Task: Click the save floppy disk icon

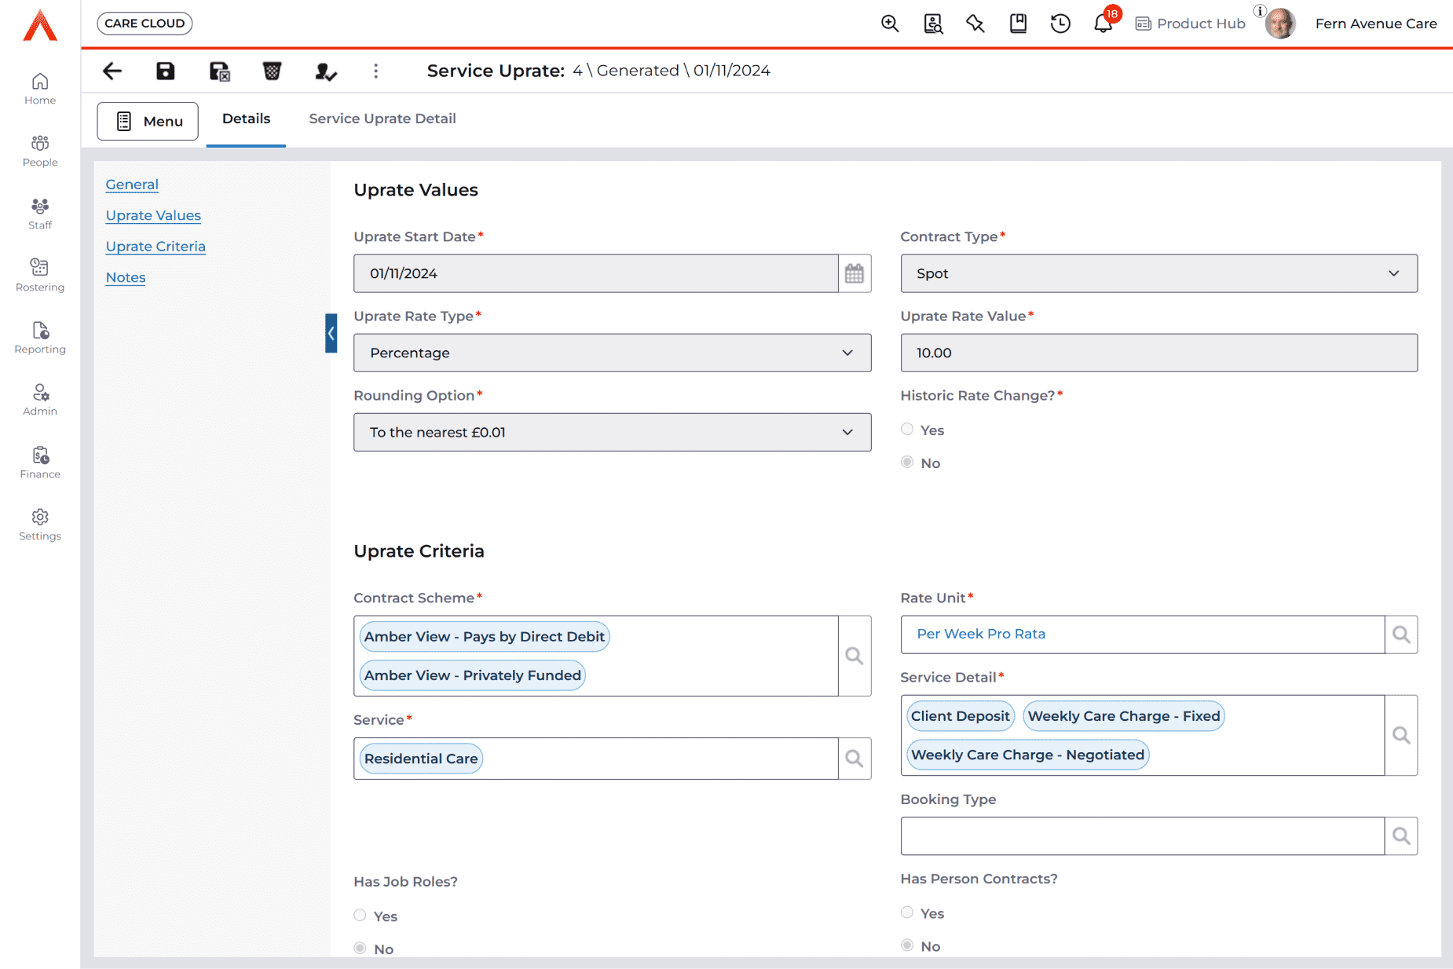Action: click(165, 71)
